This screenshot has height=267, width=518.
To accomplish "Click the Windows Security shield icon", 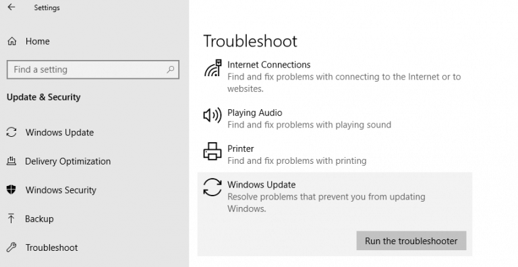I will (x=11, y=189).
